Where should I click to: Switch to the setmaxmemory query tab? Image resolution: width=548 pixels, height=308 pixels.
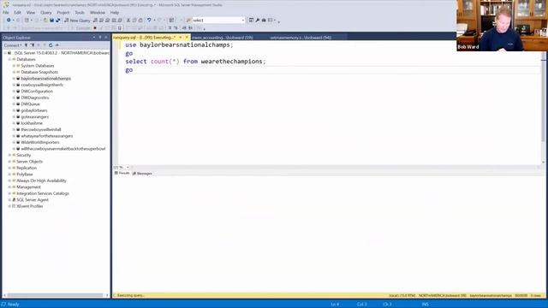coord(301,38)
